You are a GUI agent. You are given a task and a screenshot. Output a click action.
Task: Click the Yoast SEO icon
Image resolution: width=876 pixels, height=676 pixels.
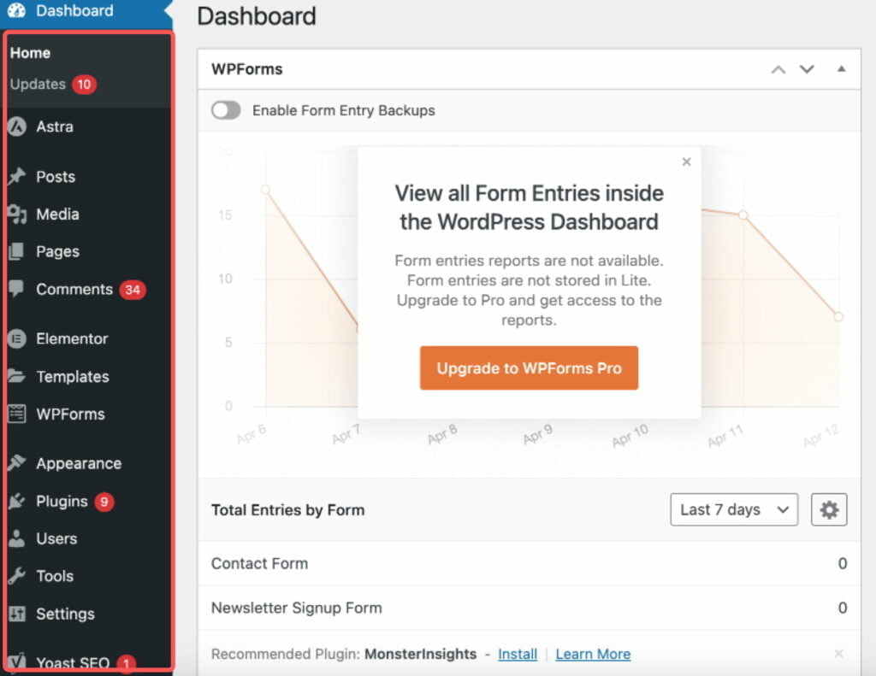point(17,662)
